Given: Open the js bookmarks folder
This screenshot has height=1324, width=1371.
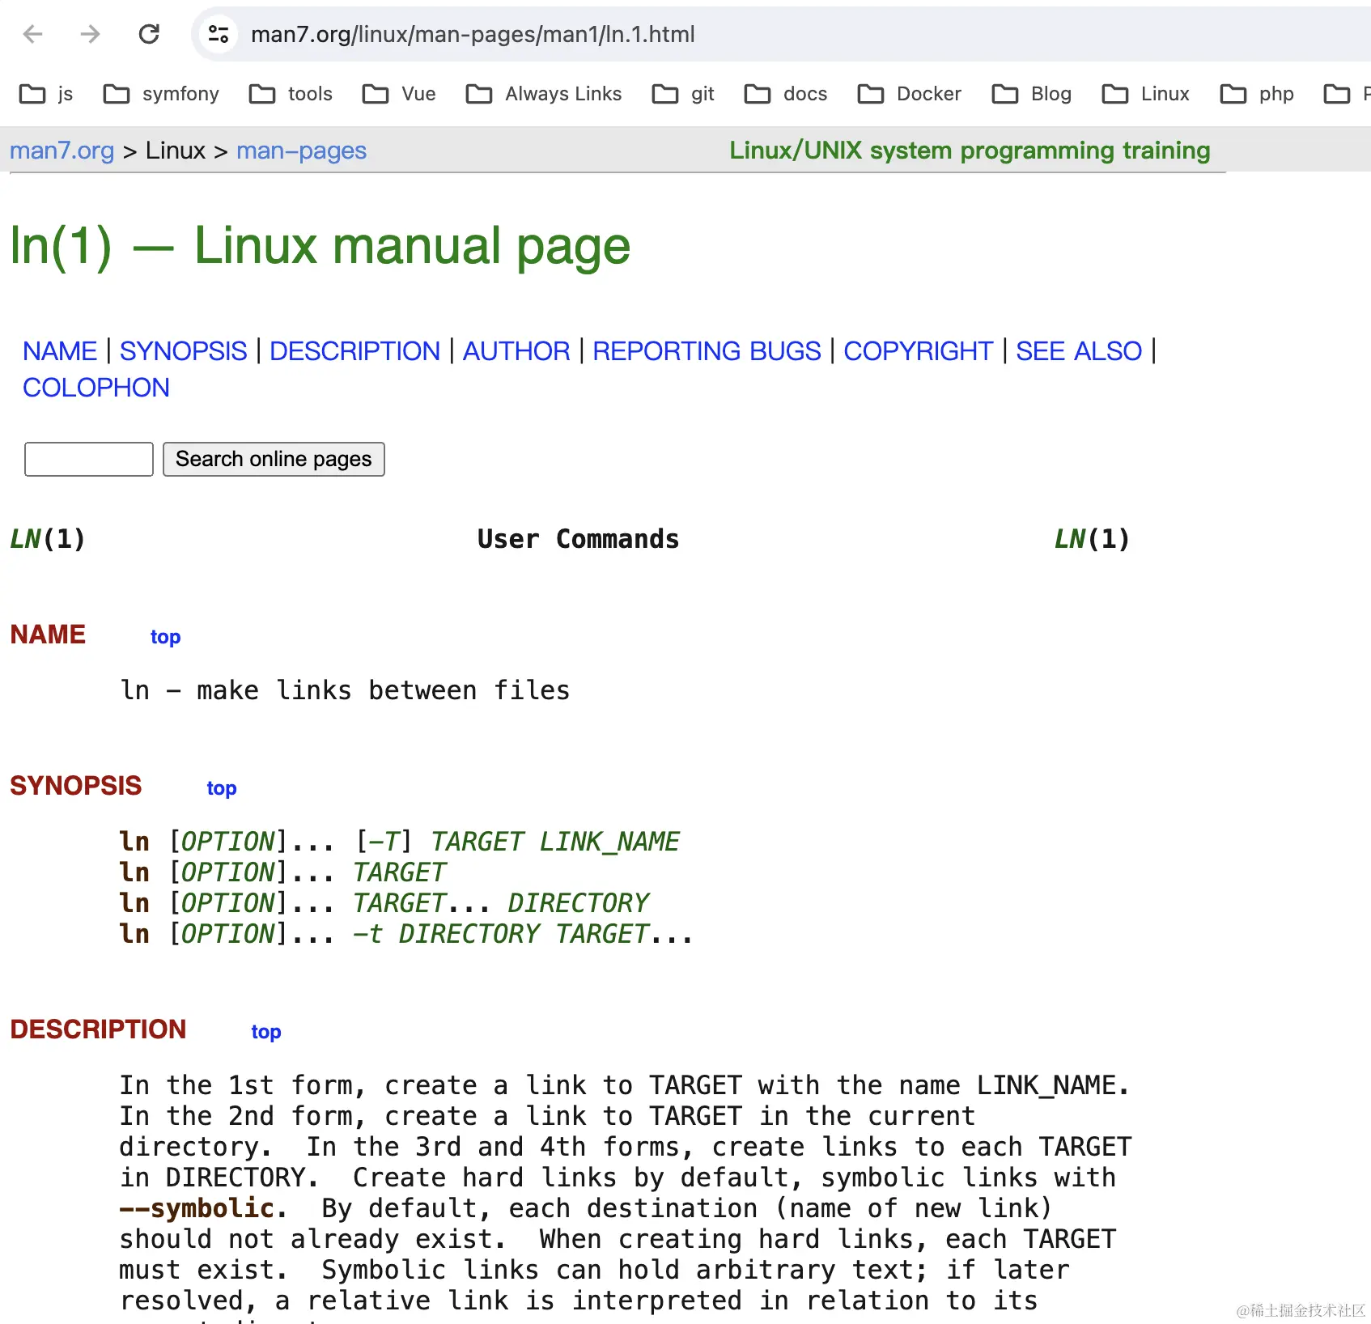Looking at the screenshot, I should click(46, 94).
